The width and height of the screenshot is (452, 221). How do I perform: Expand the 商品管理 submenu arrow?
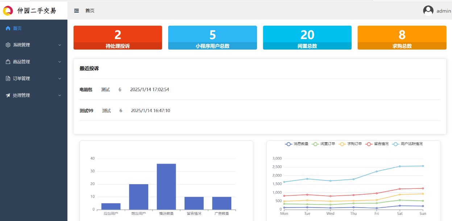pos(60,62)
